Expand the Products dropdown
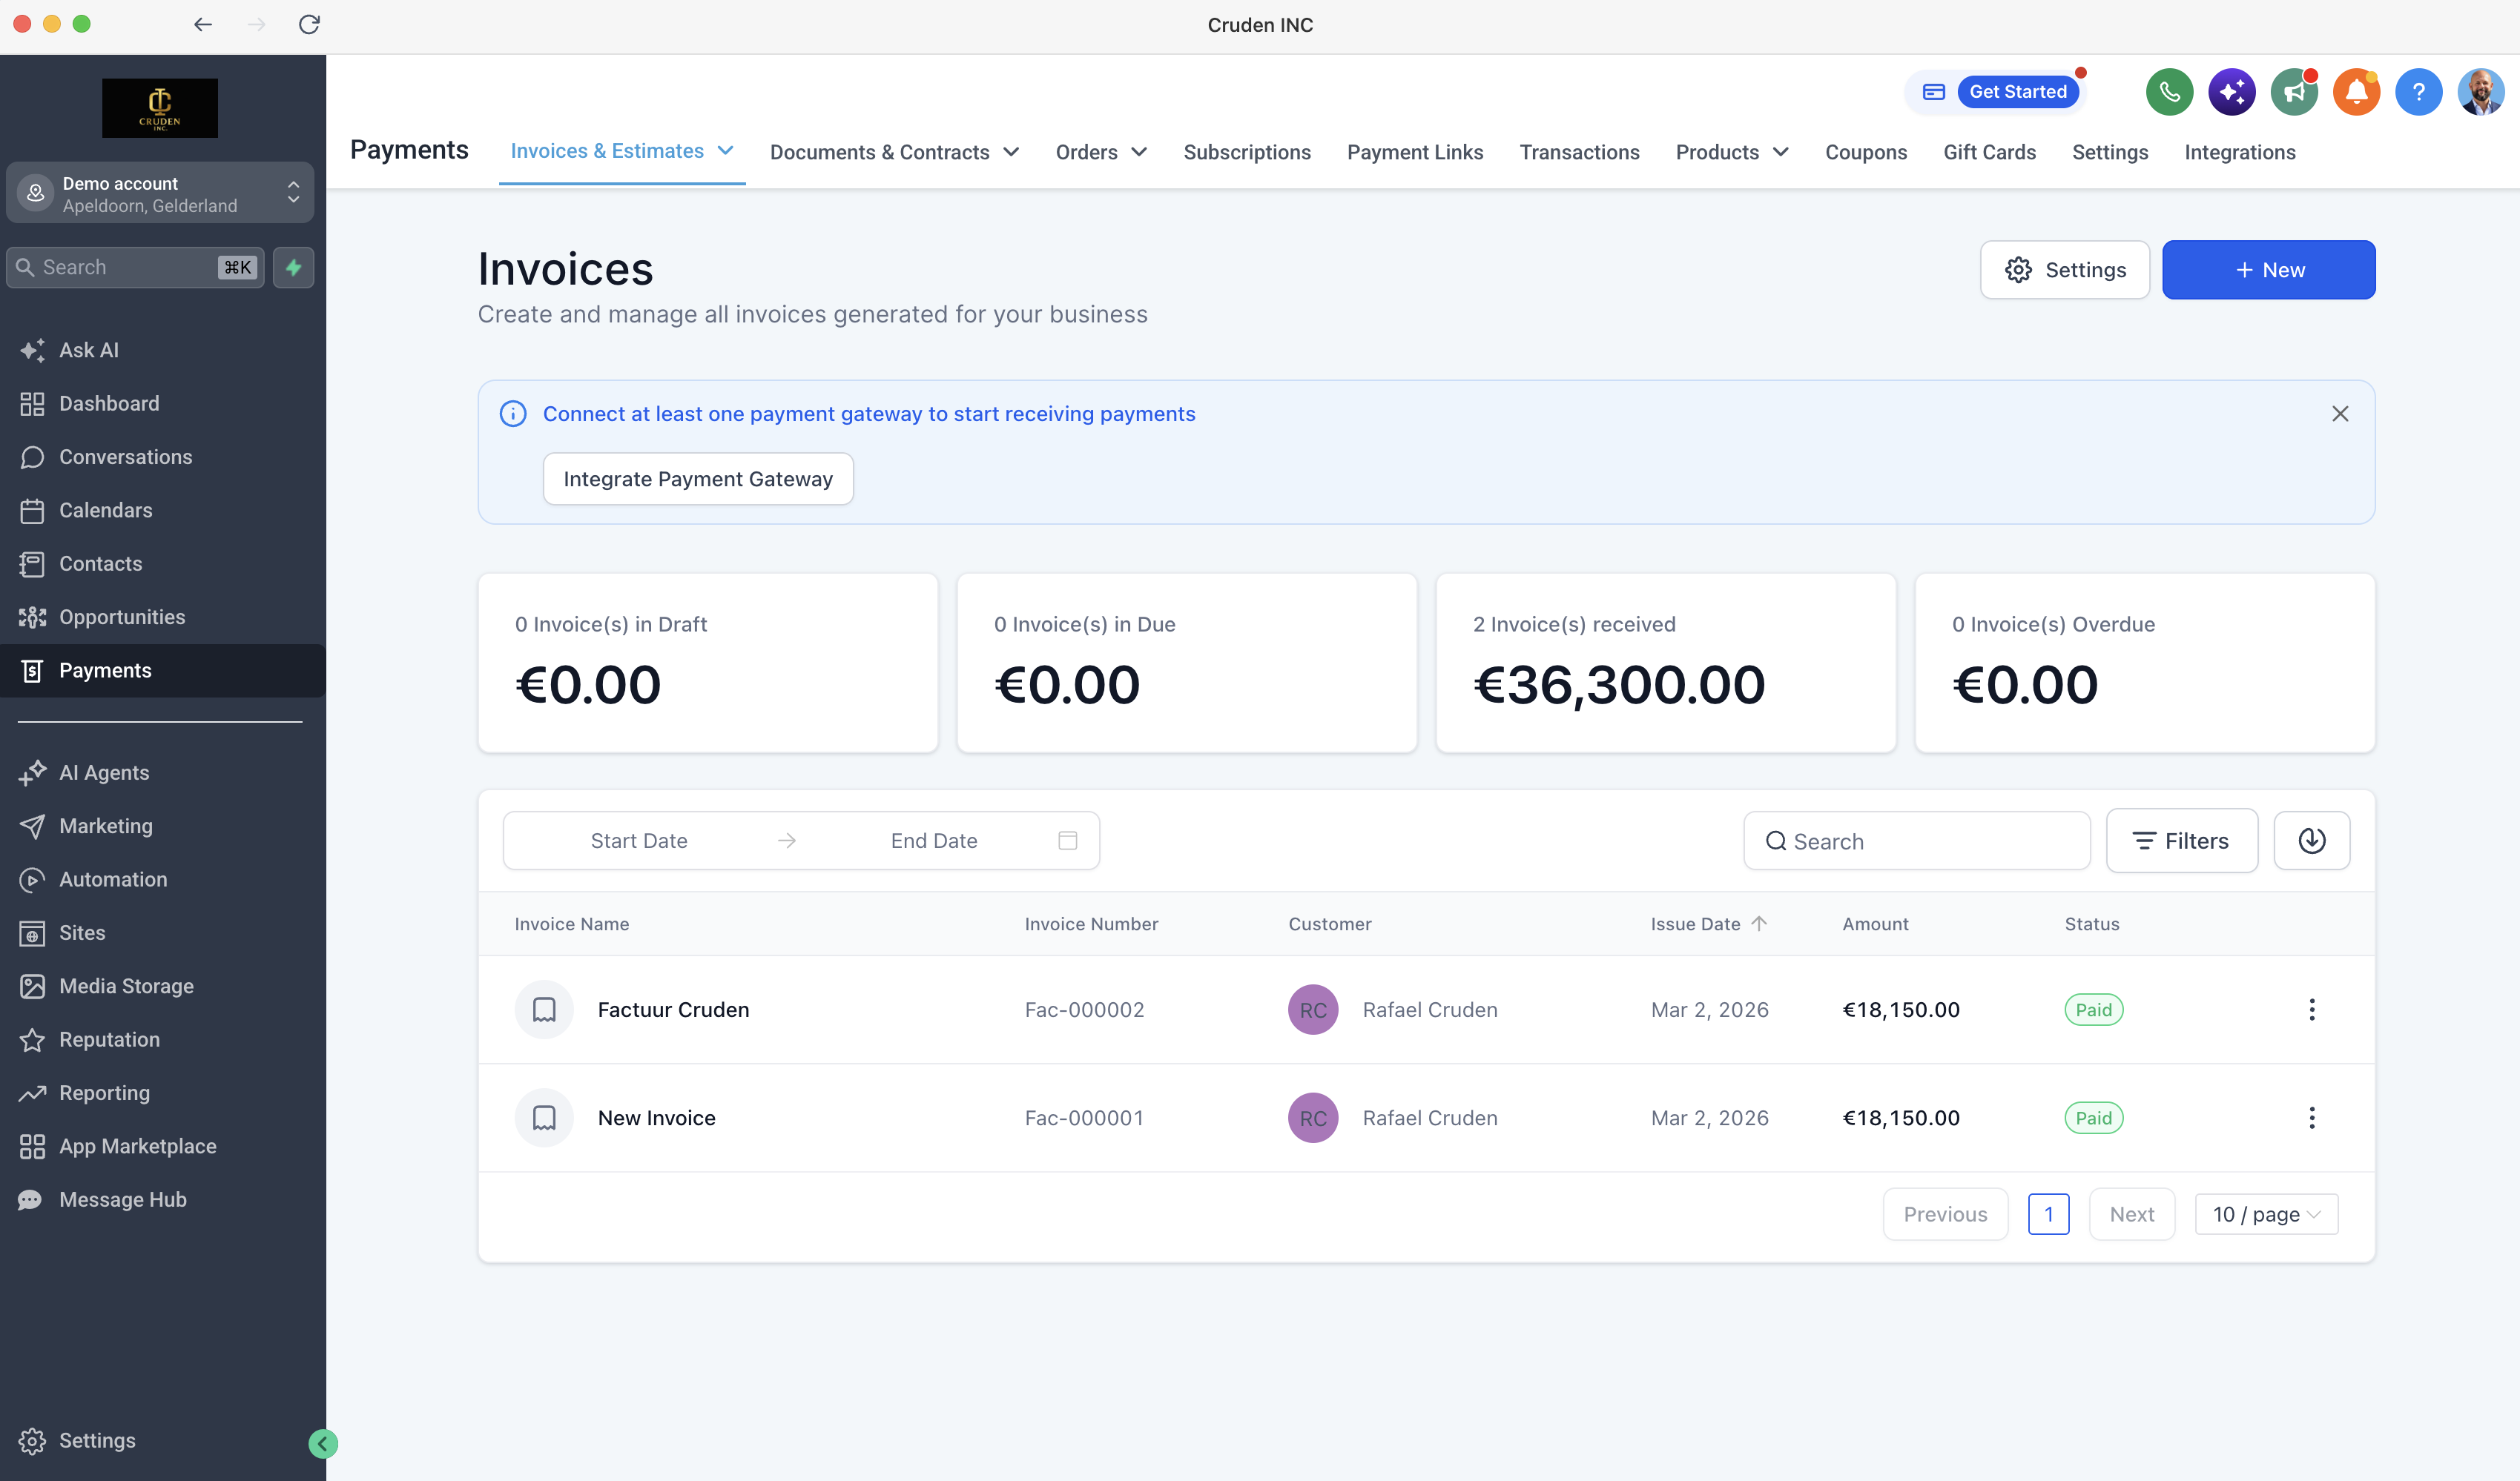The width and height of the screenshot is (2520, 1481). click(1780, 152)
